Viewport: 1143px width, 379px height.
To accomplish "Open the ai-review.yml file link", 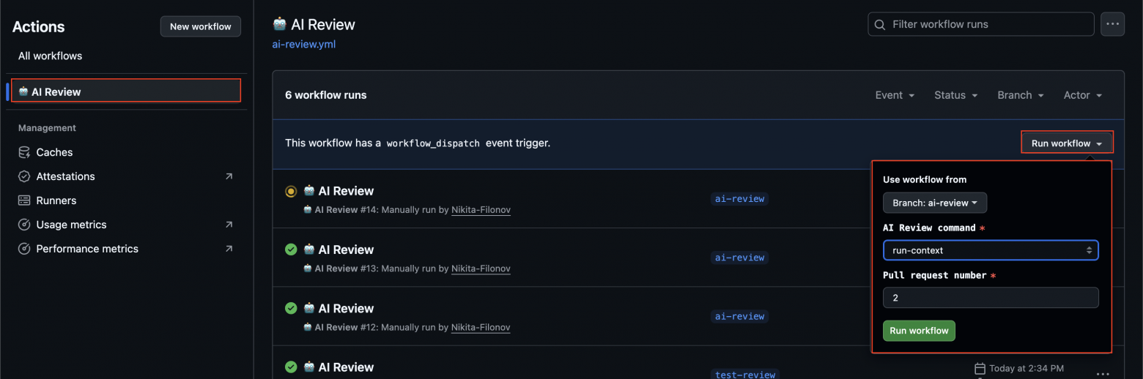I will coord(303,44).
